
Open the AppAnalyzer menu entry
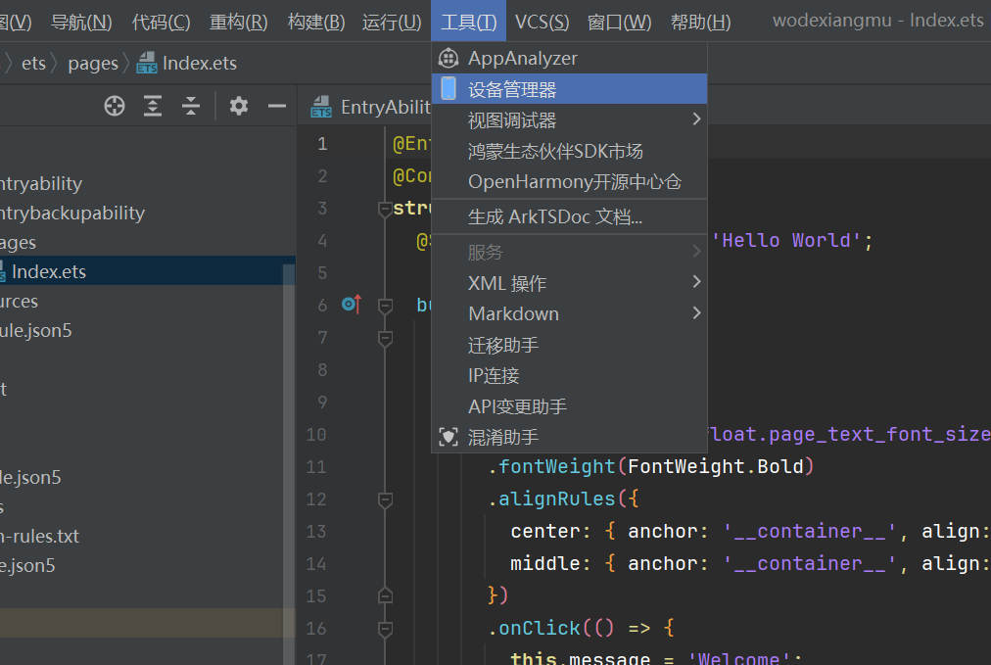point(569,58)
